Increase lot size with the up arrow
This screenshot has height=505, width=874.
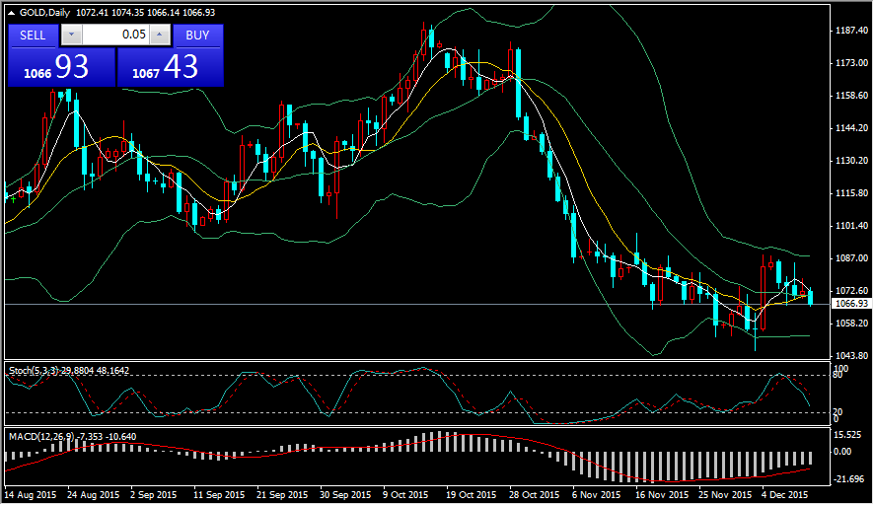(160, 35)
